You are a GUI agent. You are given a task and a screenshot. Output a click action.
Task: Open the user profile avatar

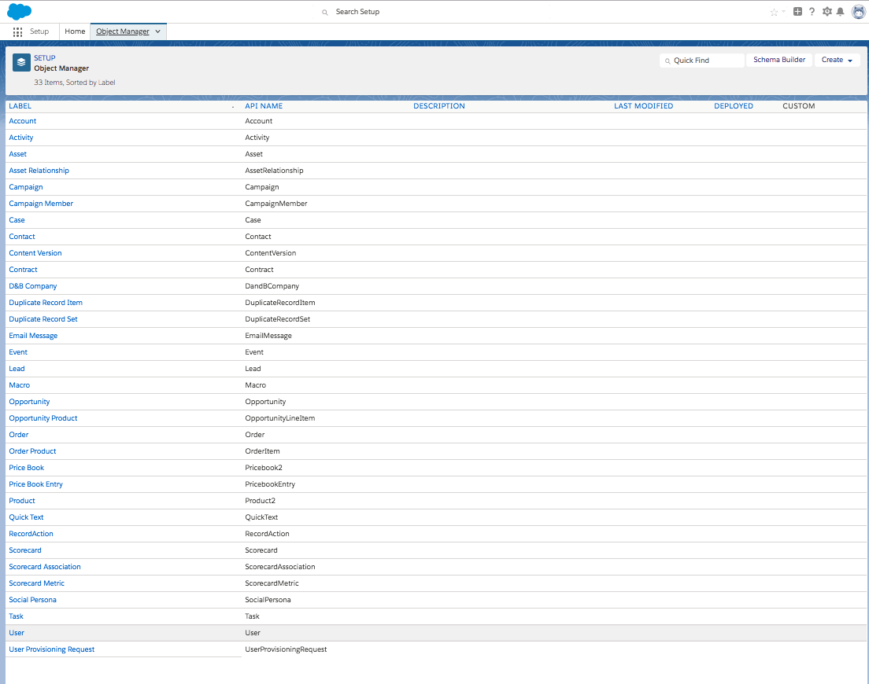tap(858, 12)
